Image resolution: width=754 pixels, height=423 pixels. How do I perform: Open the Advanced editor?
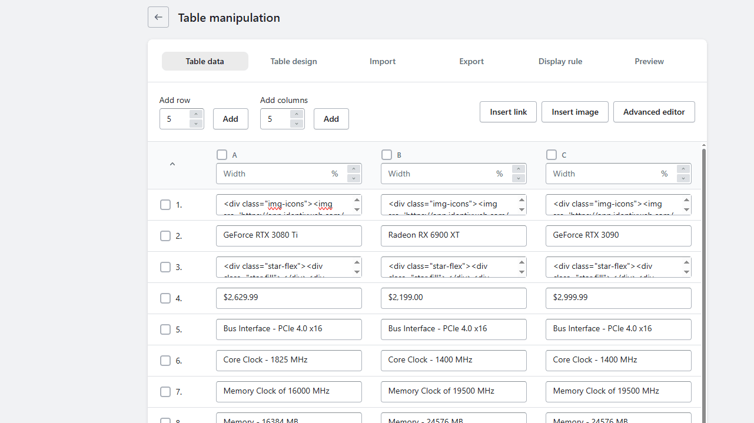point(654,112)
